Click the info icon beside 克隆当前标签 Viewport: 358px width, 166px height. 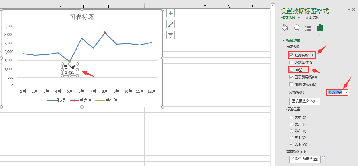[x=323, y=158]
